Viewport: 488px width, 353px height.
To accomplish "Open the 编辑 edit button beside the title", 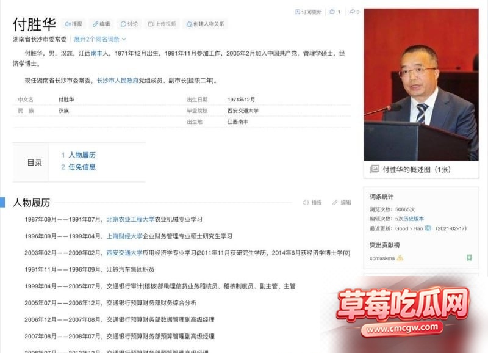I will 101,24.
